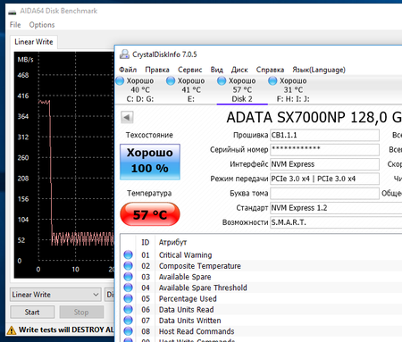402x342 pixels.
Task: Open the File menu in AIDA64
Action: click(x=15, y=25)
